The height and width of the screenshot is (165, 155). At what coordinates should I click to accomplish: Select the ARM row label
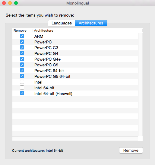click(x=39, y=36)
